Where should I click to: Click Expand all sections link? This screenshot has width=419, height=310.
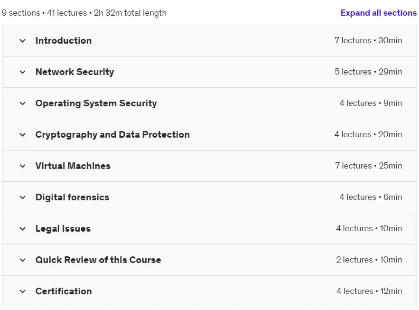click(x=378, y=13)
